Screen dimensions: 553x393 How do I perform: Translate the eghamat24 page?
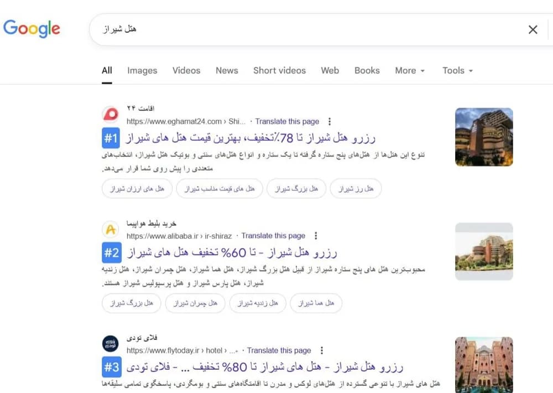click(287, 121)
